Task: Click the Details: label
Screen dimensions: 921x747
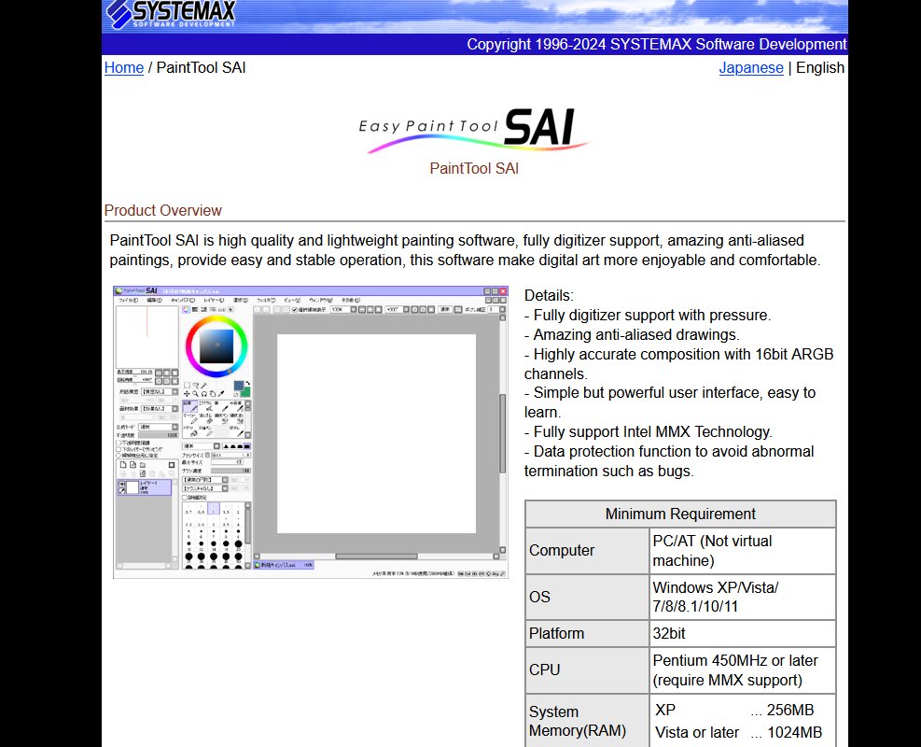Action: (549, 296)
